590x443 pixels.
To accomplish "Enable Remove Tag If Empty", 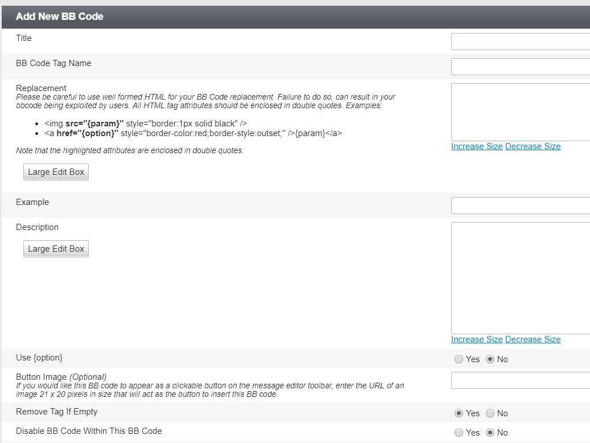I will [459, 413].
